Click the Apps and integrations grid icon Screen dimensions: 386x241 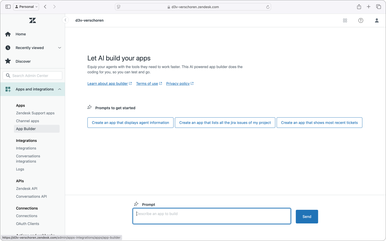pyautogui.click(x=8, y=89)
